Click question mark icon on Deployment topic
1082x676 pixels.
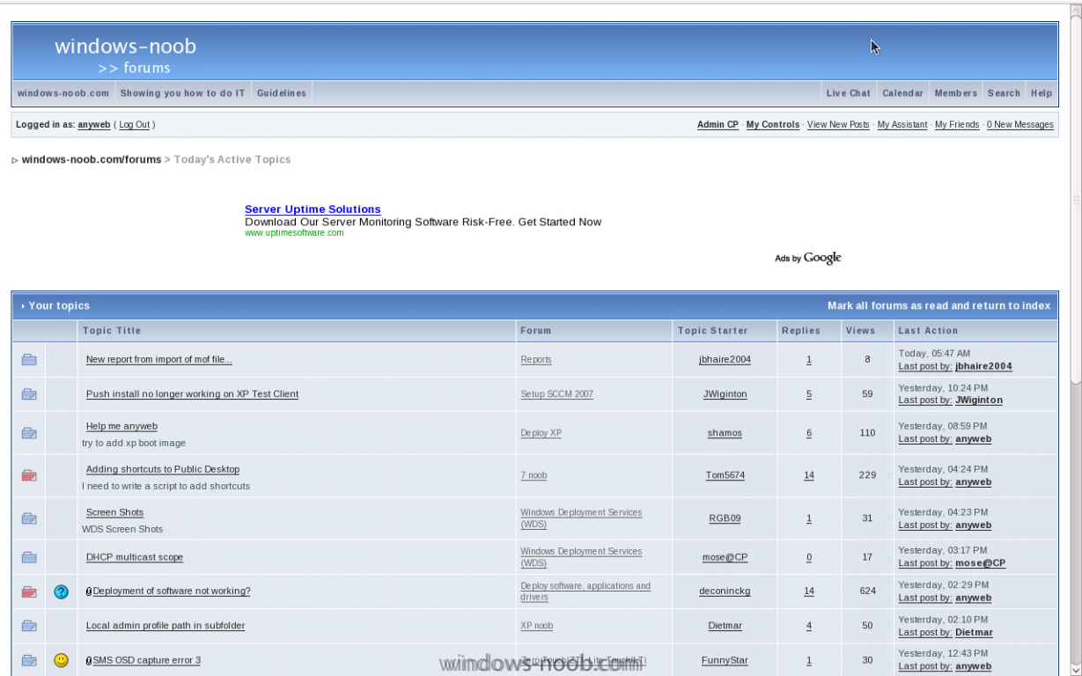pos(61,591)
